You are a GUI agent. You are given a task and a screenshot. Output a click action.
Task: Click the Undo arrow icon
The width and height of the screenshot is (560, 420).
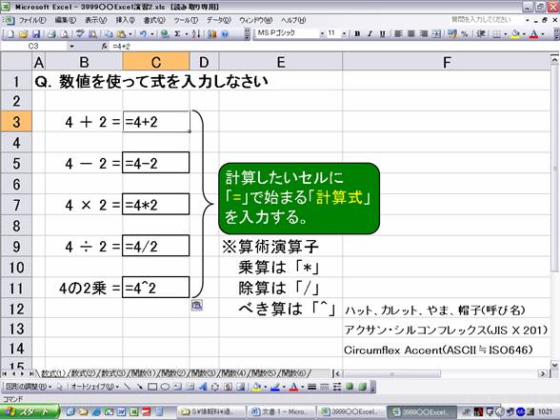click(x=143, y=34)
